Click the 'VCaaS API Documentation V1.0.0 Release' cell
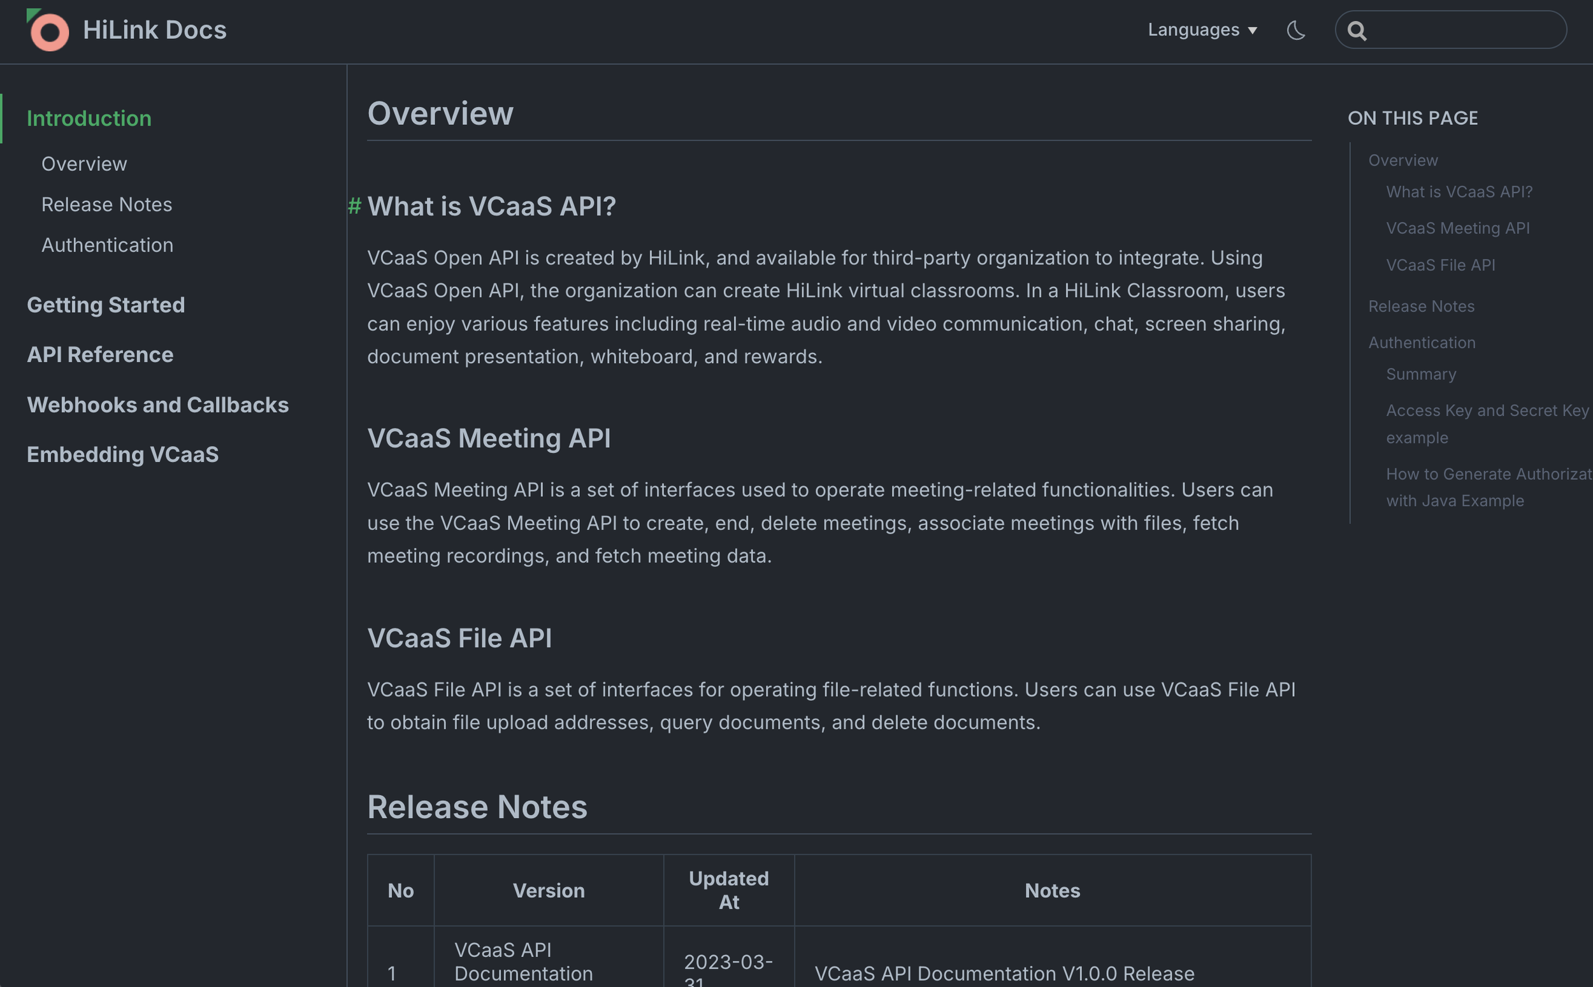1593x987 pixels. [x=1004, y=973]
